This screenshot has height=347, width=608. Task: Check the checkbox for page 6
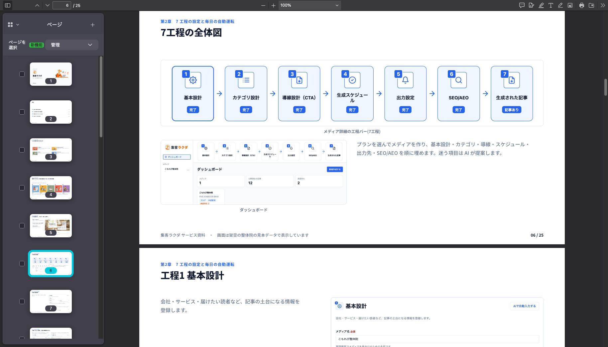[x=22, y=264]
